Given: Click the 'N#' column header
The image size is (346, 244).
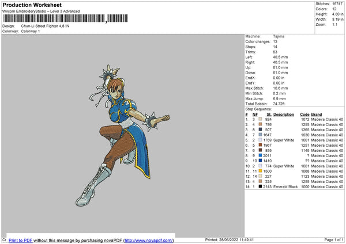Looking at the screenshot, I should [x=255, y=115].
